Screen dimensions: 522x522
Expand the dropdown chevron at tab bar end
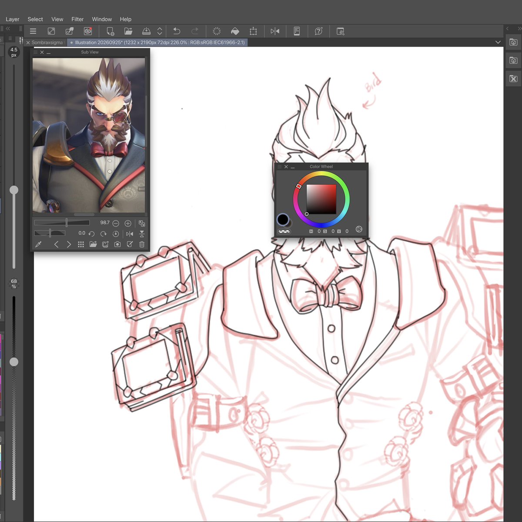(x=498, y=42)
